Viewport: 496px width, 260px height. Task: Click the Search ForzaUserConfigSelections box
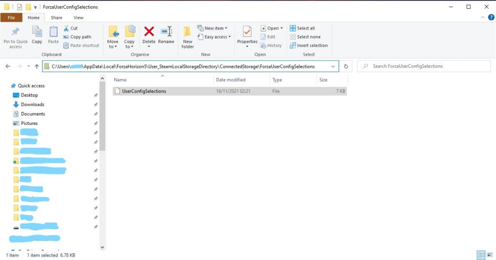(x=426, y=66)
